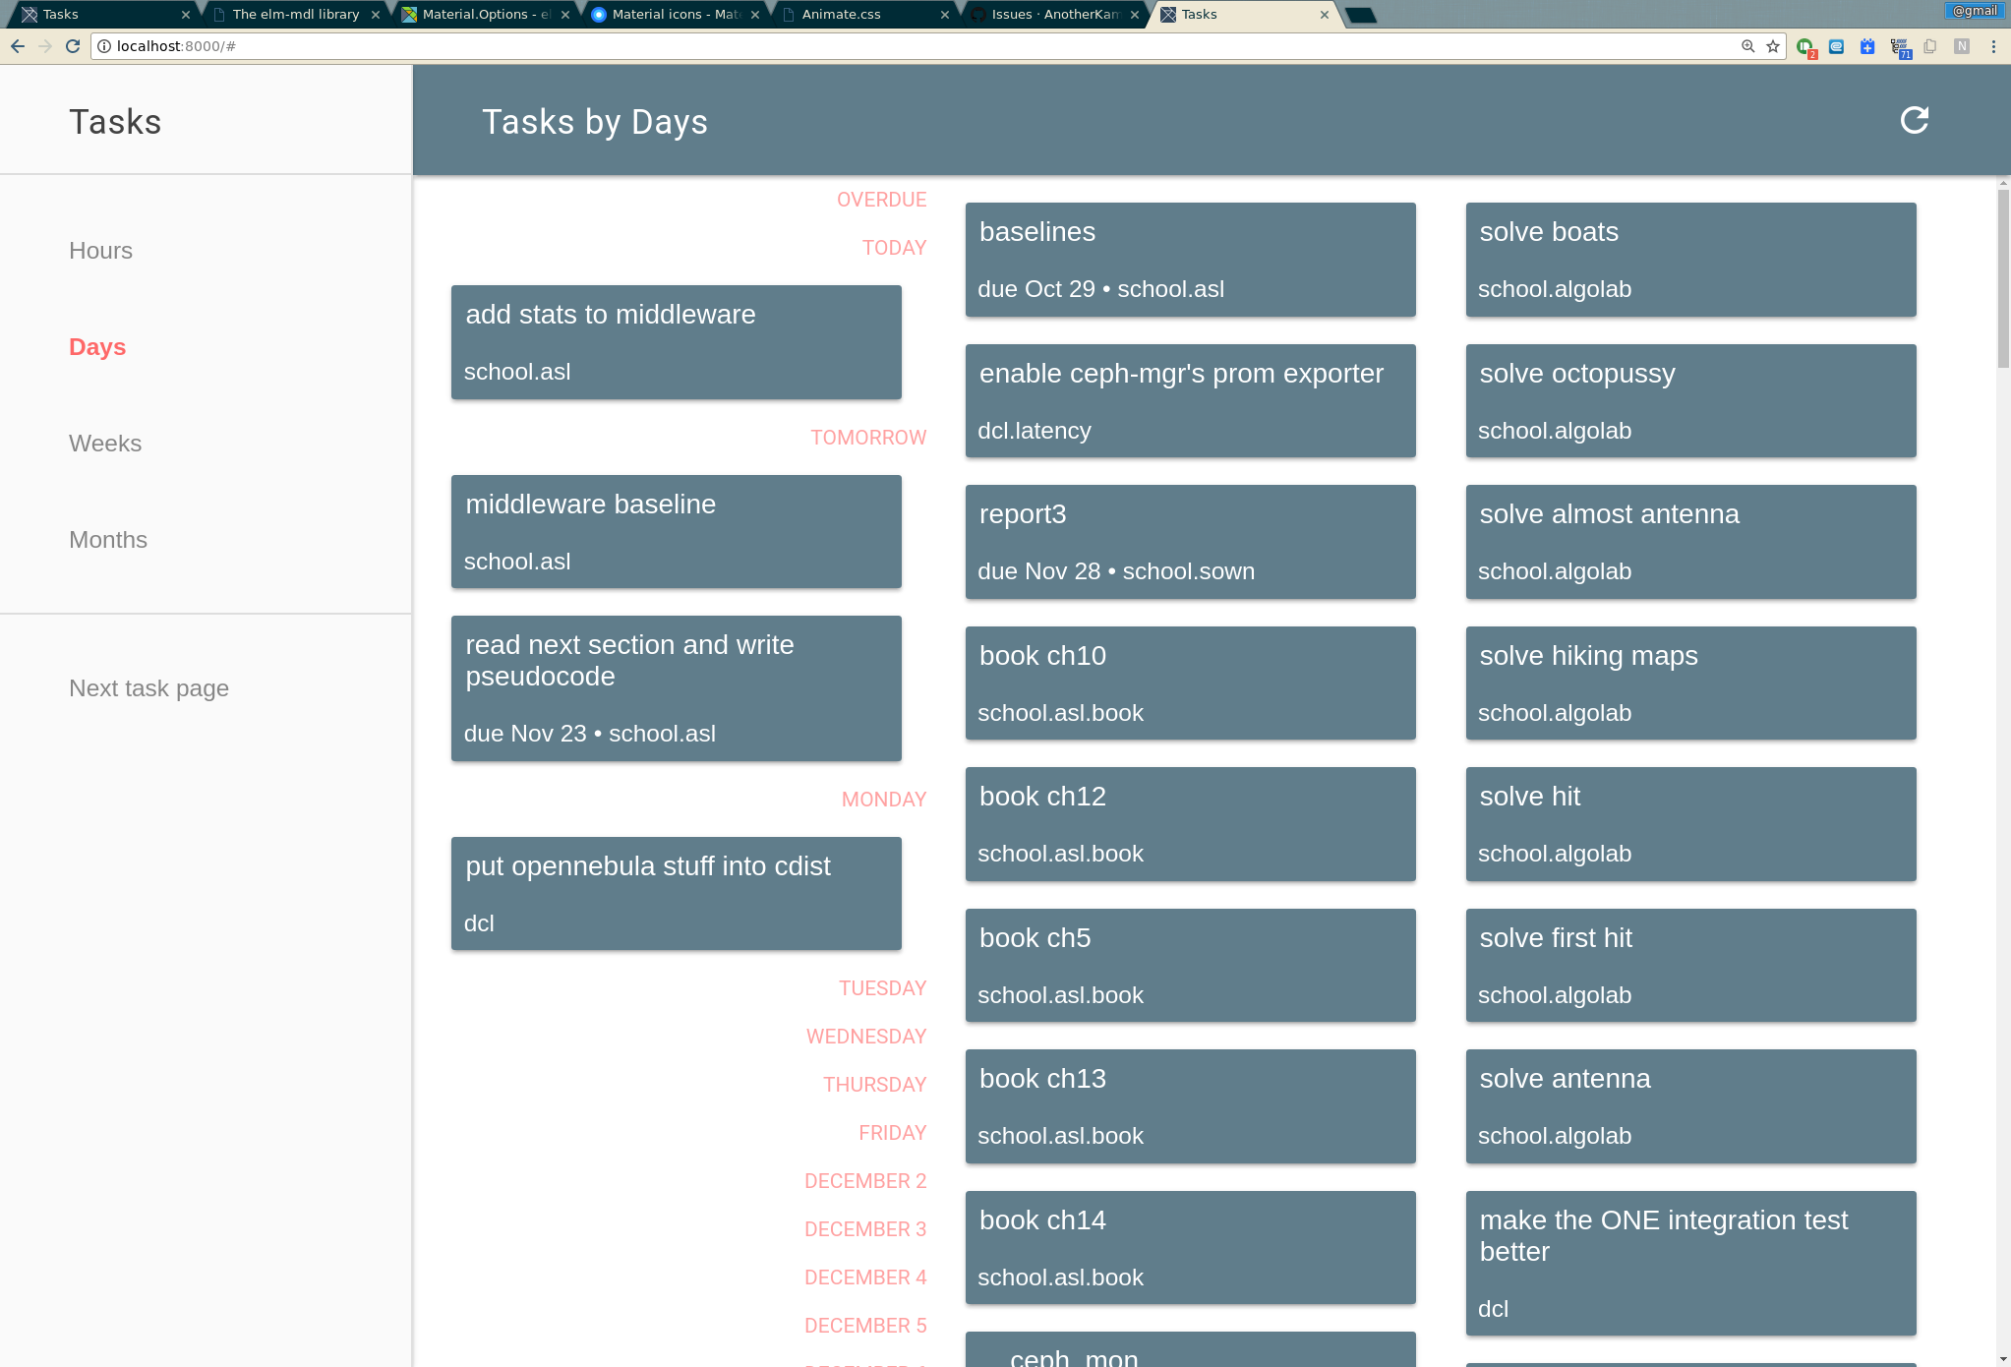The height and width of the screenshot is (1367, 2011).
Task: Click the zoom magnifier in address bar
Action: (x=1747, y=46)
